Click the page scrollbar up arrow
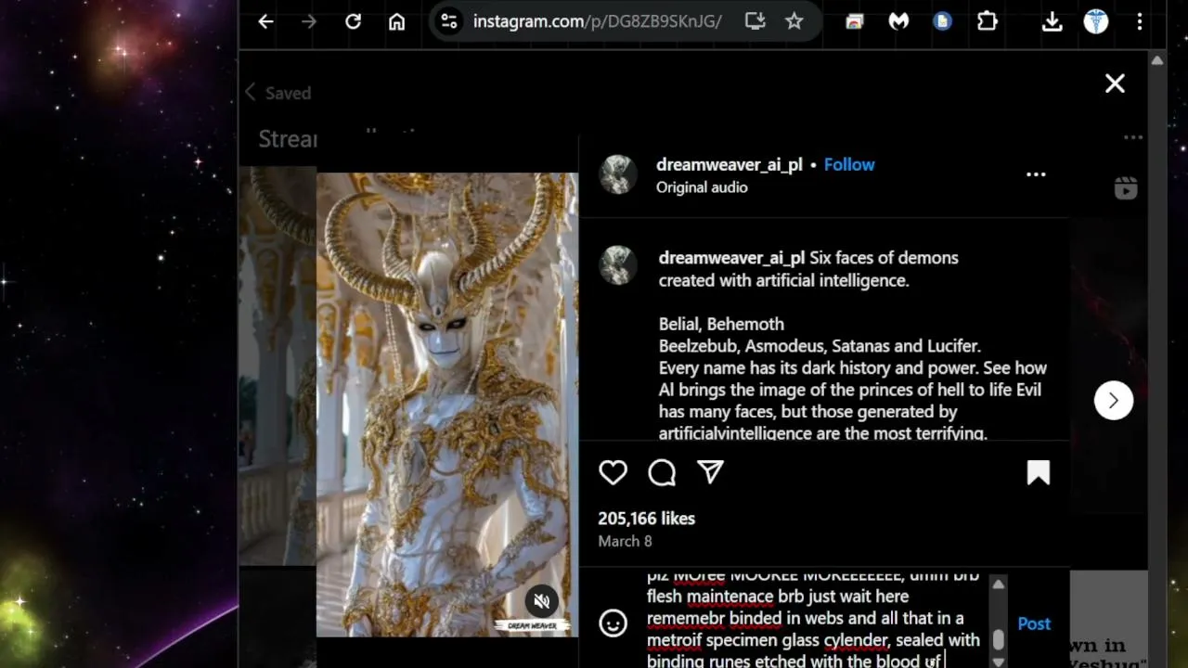 pos(1156,61)
